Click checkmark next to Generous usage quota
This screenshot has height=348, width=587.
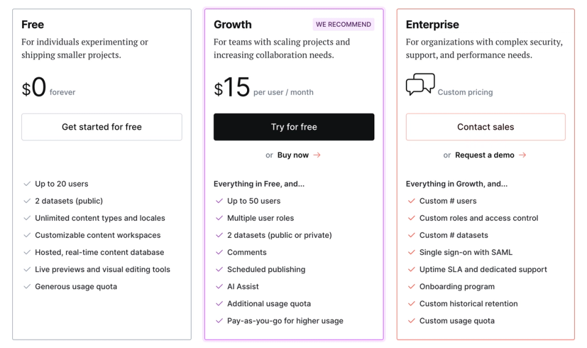click(x=27, y=287)
